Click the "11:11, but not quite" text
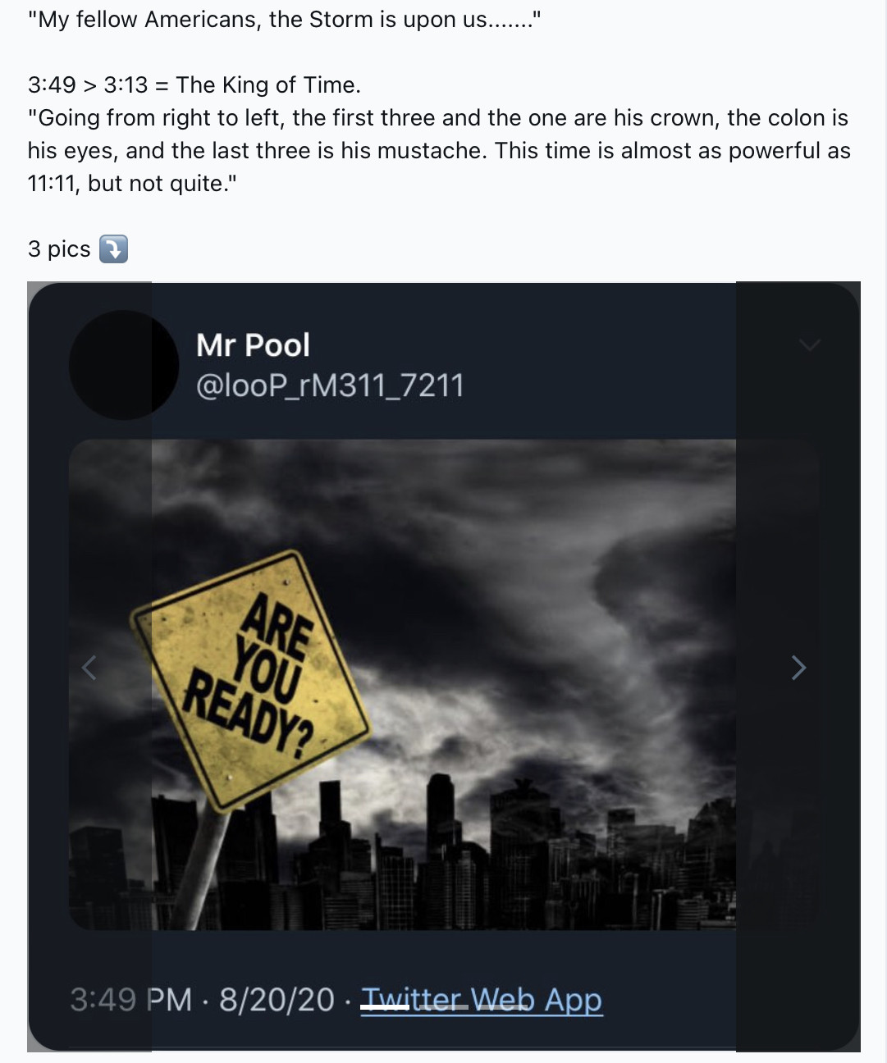Viewport: 887px width, 1063px height. click(132, 184)
